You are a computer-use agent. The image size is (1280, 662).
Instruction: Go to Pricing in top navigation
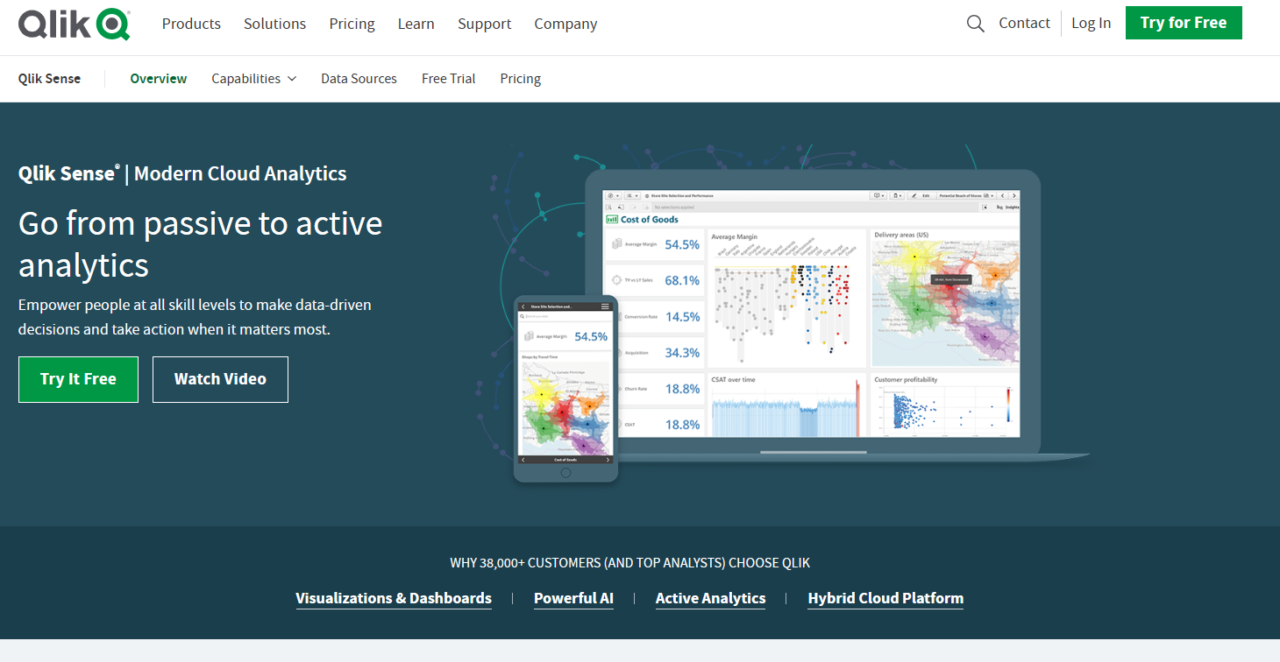tap(352, 24)
